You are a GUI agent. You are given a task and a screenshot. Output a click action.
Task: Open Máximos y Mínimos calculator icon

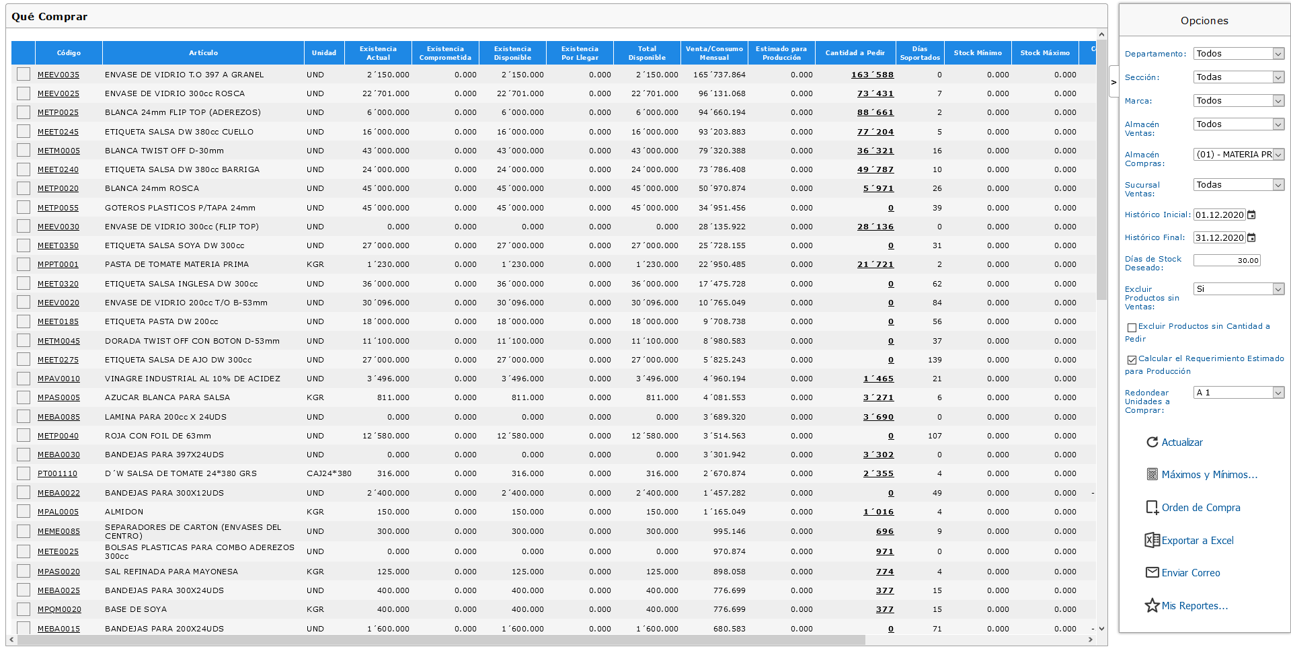click(x=1152, y=474)
